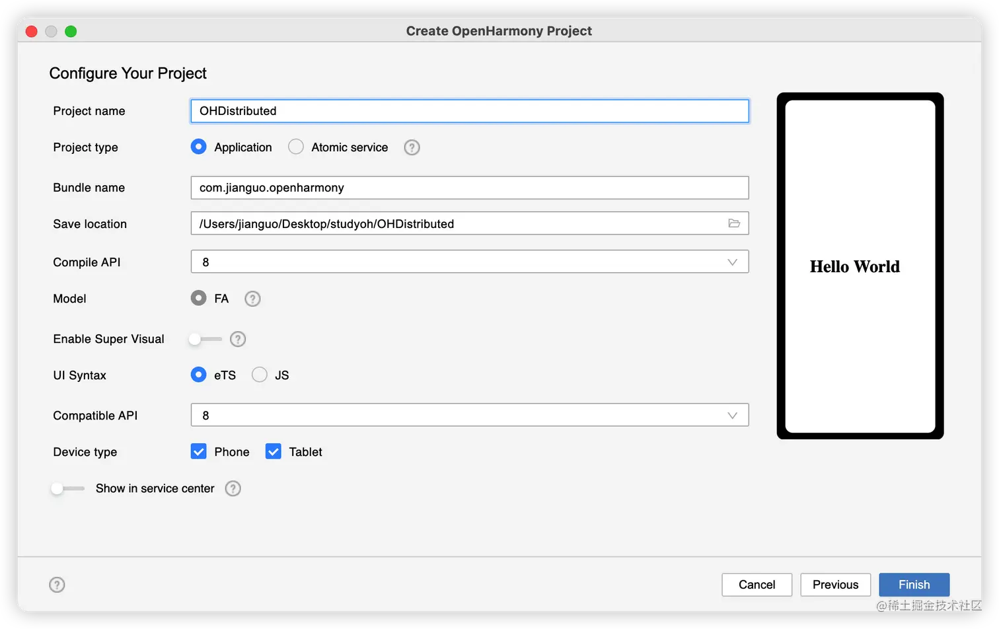Uncheck the Tablet device type
Image resolution: width=999 pixels, height=629 pixels.
click(274, 451)
